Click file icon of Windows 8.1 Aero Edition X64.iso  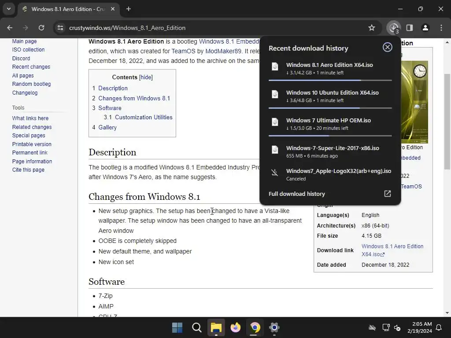[275, 67]
